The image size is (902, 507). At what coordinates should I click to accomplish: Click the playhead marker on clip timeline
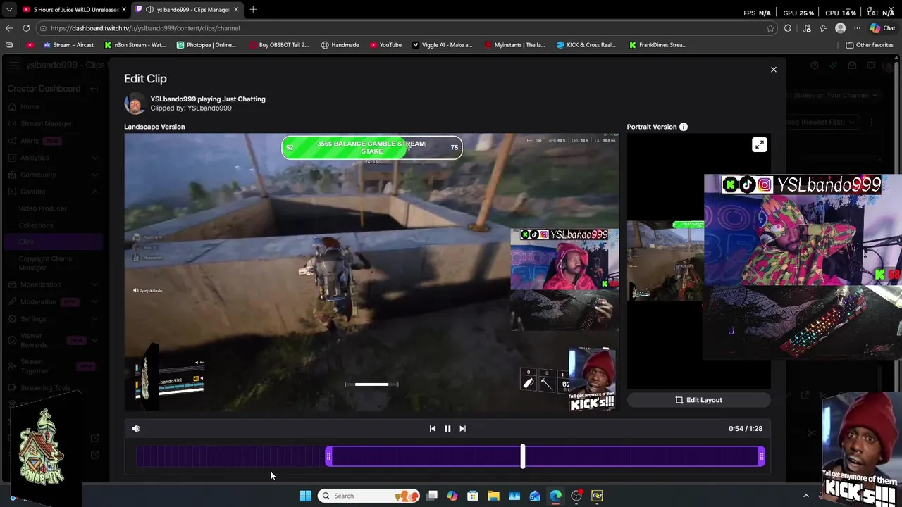tap(522, 456)
